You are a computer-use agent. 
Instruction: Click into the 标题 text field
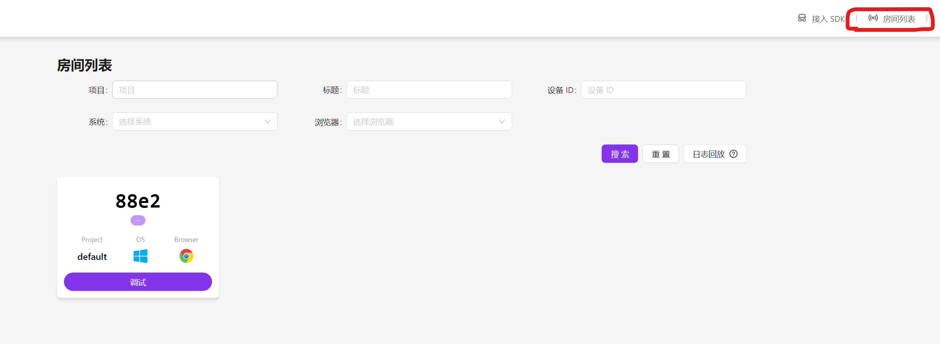[429, 90]
